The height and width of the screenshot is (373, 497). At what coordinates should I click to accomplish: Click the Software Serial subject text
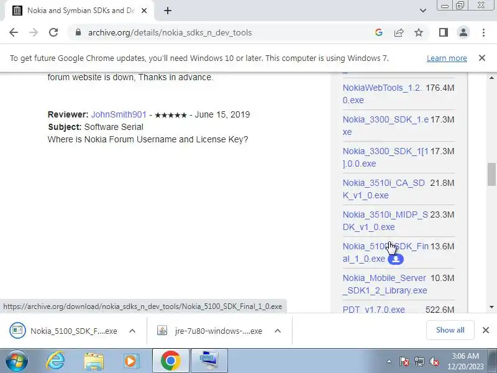pos(114,127)
